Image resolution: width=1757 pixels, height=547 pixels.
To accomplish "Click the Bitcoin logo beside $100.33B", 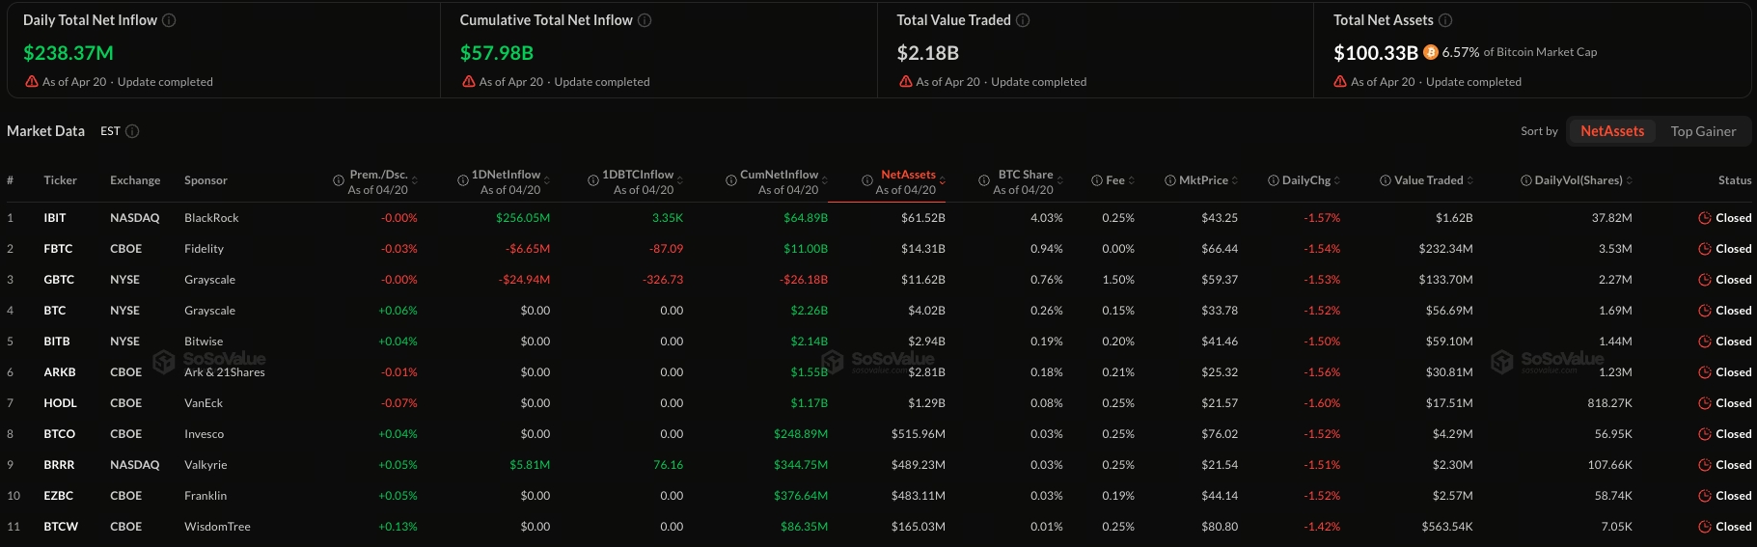I will click(x=1431, y=52).
